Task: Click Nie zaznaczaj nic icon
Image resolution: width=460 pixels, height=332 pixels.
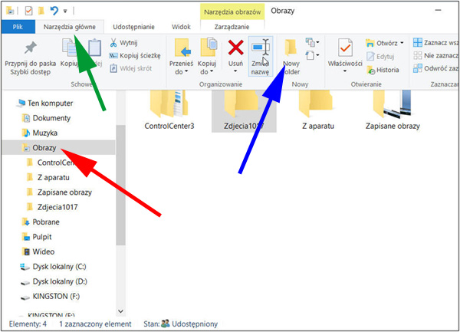Action: click(418, 55)
